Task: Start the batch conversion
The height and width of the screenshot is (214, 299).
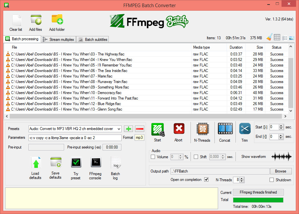Action: [x=158, y=130]
